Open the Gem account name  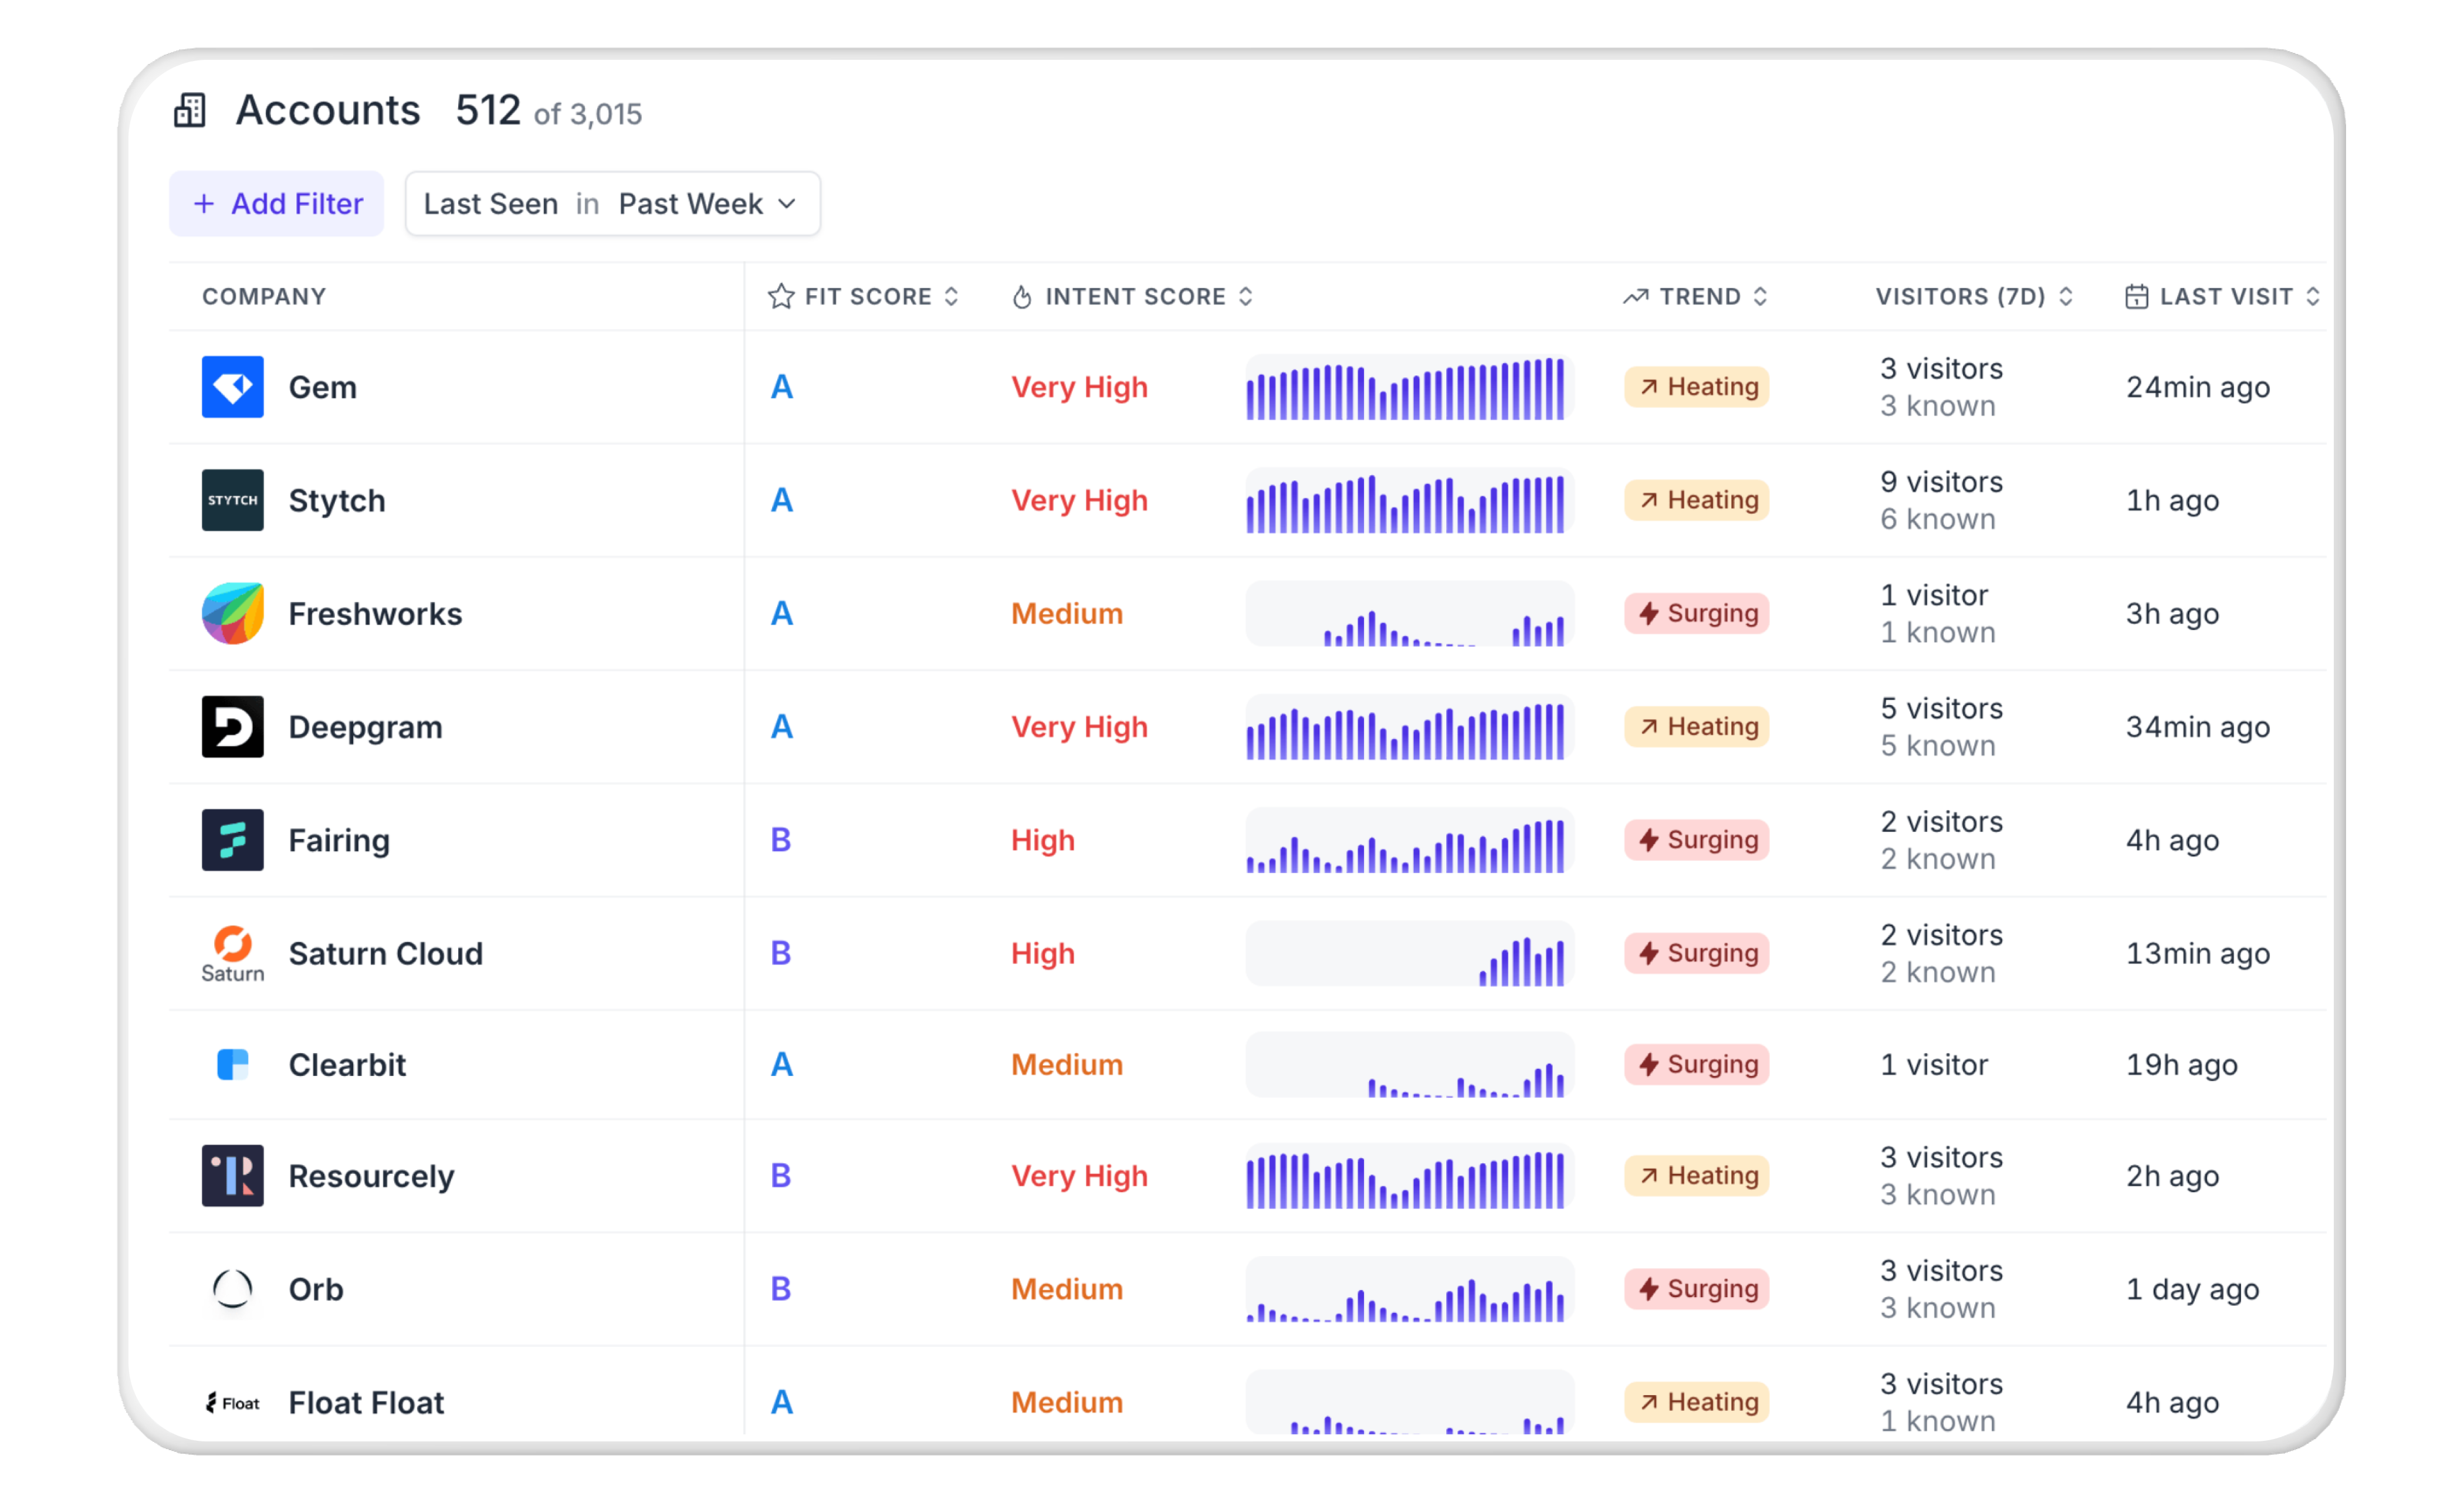323,388
